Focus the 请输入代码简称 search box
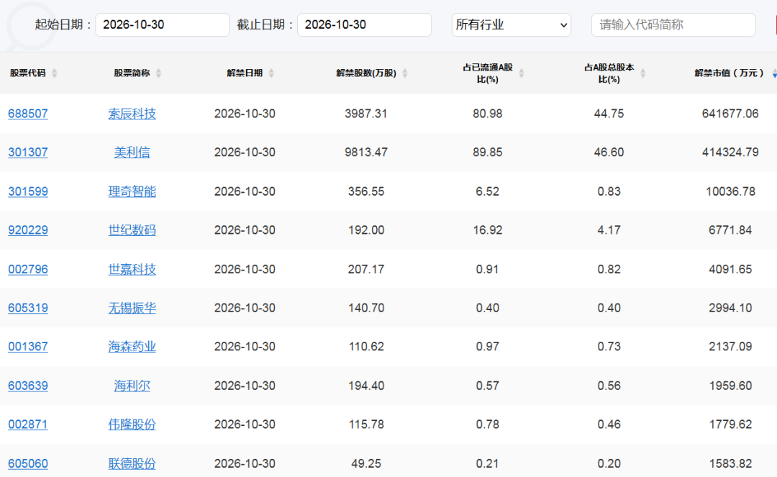The image size is (777, 477). coord(673,24)
